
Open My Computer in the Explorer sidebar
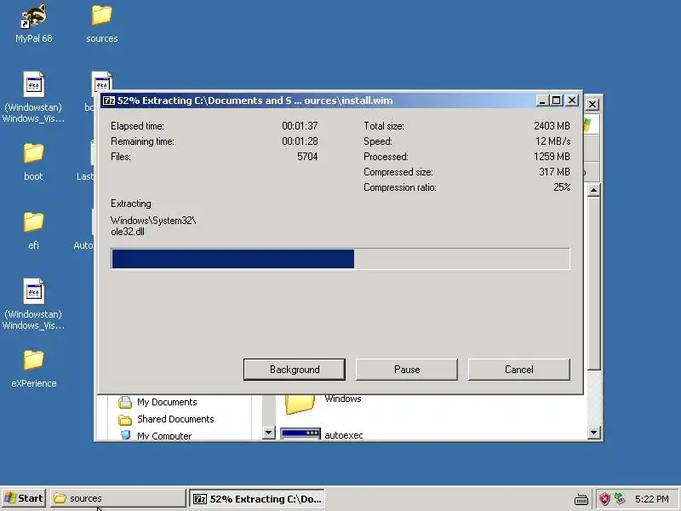coord(156,435)
